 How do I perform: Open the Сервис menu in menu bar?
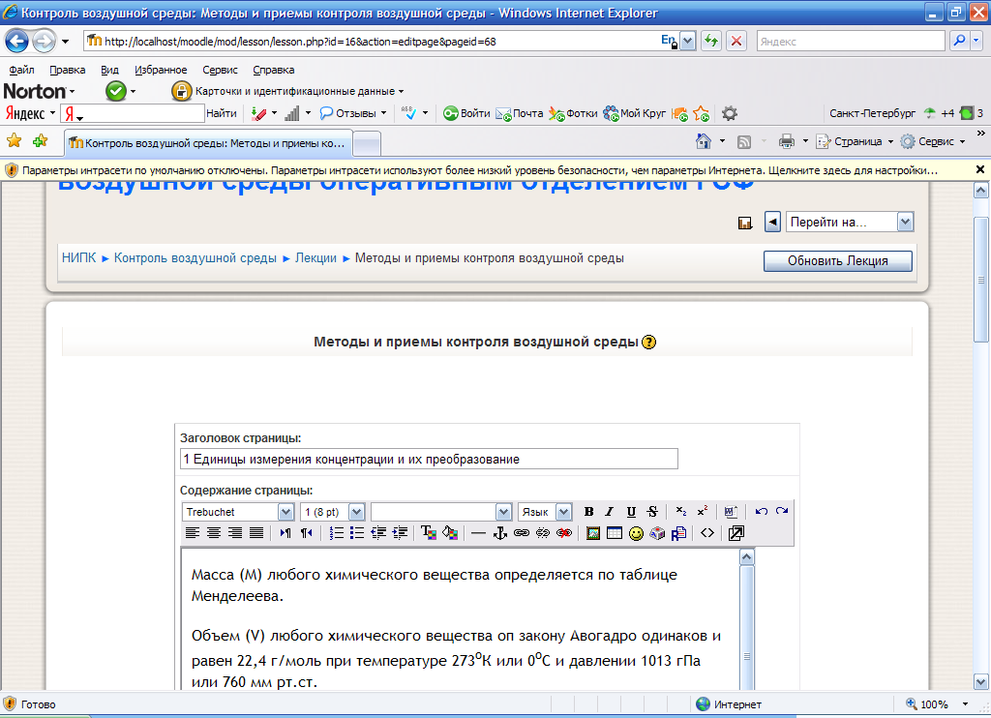(220, 70)
